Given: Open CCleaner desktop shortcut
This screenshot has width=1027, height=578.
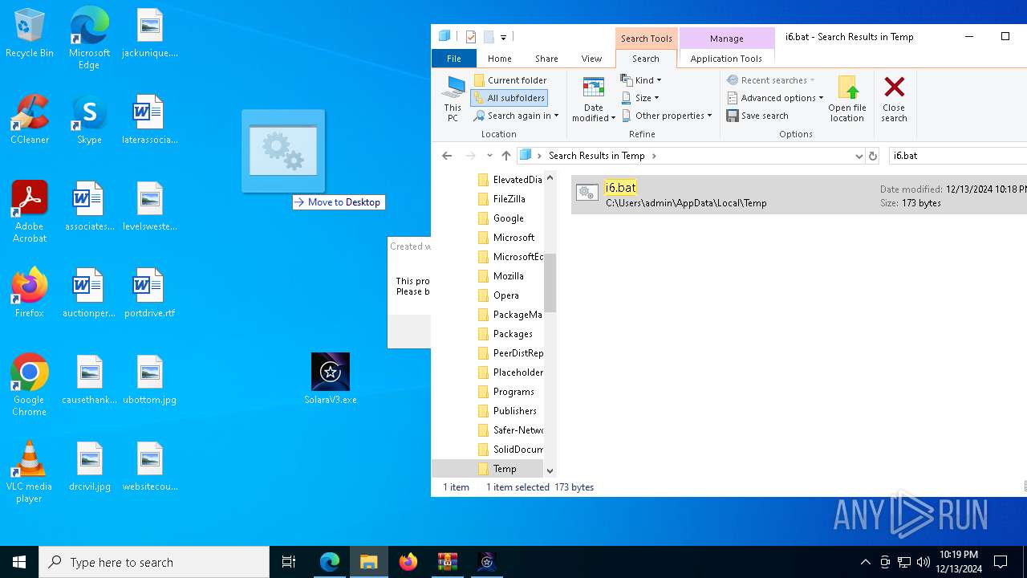Looking at the screenshot, I should pos(30,120).
